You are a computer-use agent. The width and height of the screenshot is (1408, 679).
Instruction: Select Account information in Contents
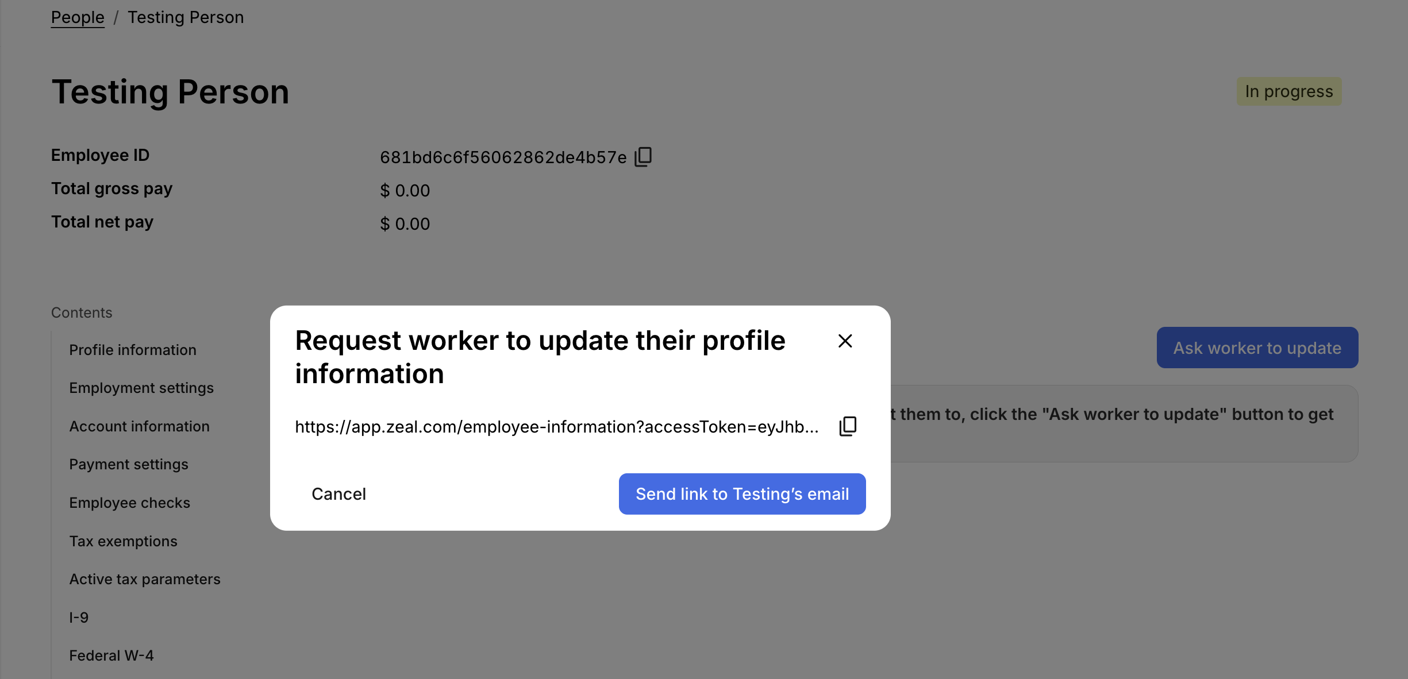point(140,426)
